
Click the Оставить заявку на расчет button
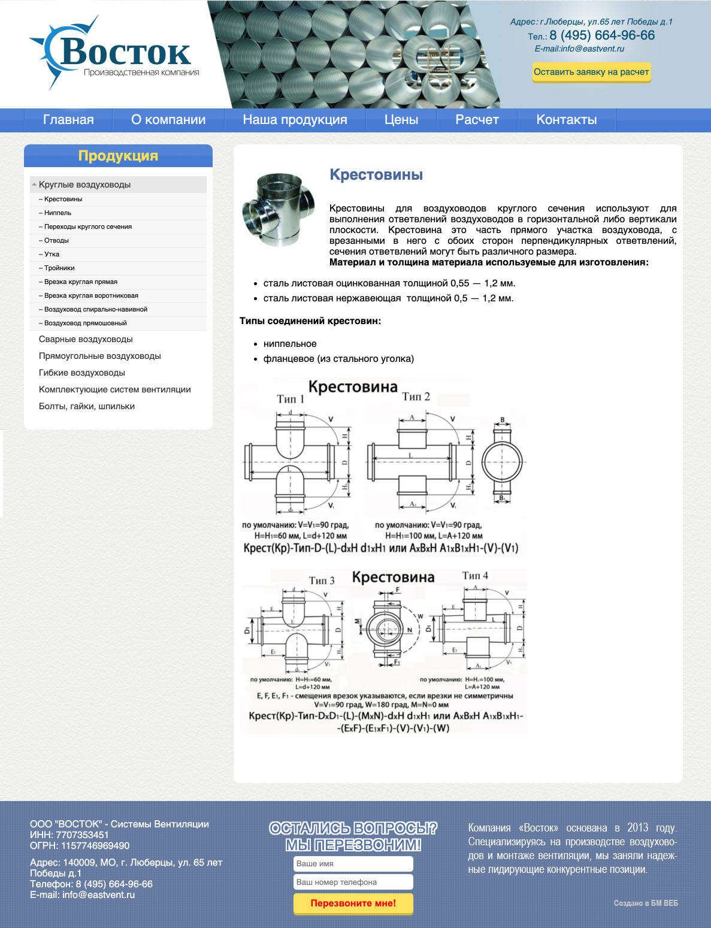[x=591, y=72]
